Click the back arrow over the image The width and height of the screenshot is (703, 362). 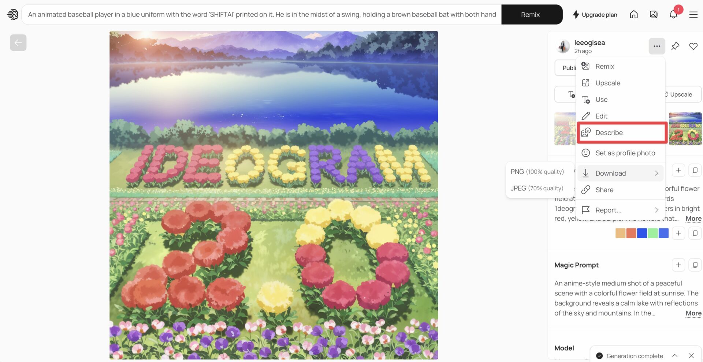point(18,42)
